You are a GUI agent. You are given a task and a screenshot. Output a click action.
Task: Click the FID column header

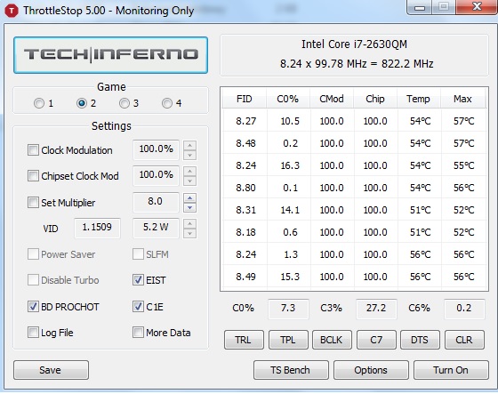[245, 99]
